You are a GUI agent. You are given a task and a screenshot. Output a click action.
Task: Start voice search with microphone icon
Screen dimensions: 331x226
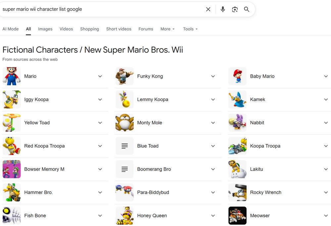coord(223,9)
